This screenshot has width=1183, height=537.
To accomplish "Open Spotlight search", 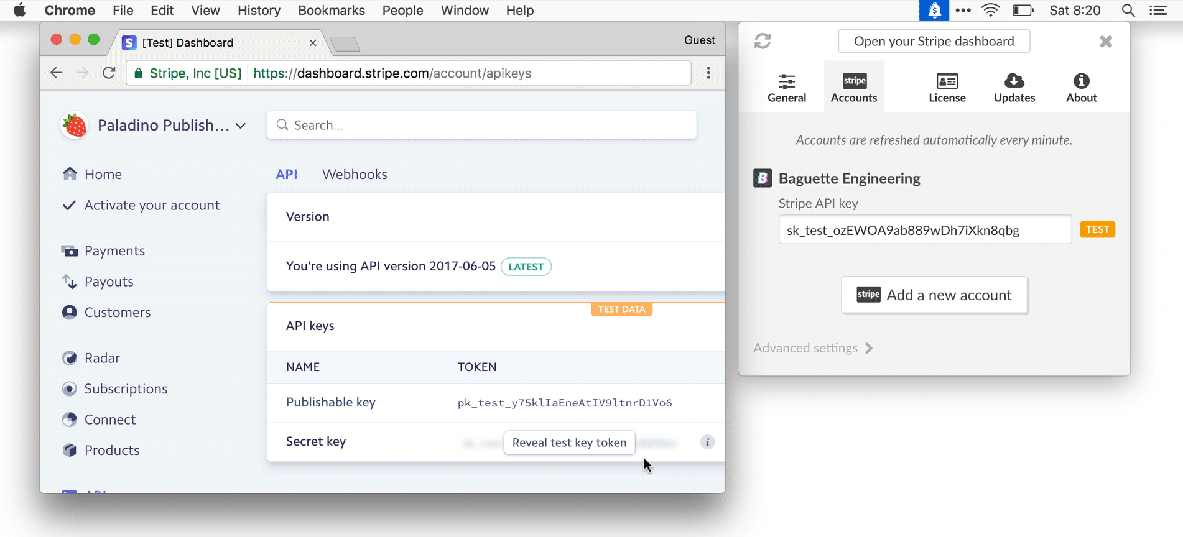I will [x=1128, y=11].
